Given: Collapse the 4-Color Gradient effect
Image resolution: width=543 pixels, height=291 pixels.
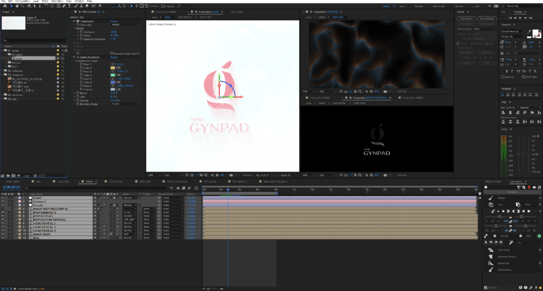Looking at the screenshot, I should [71, 57].
